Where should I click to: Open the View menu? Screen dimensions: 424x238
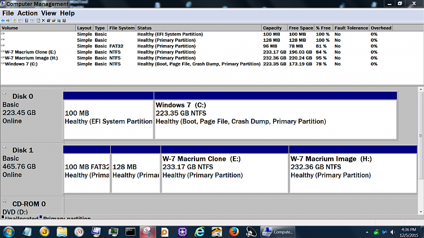pos(49,13)
